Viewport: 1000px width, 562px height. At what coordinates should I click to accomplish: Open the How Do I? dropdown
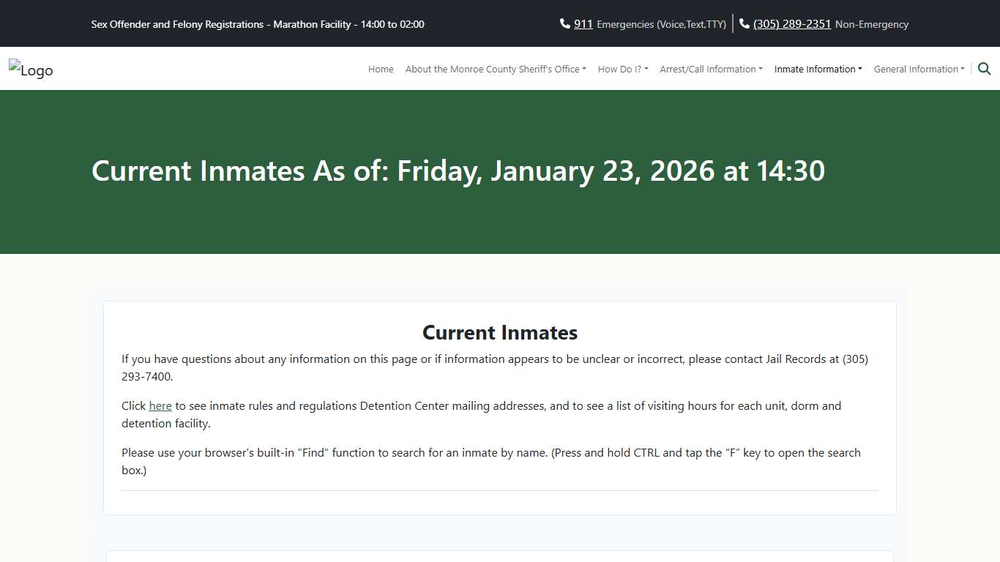622,70
